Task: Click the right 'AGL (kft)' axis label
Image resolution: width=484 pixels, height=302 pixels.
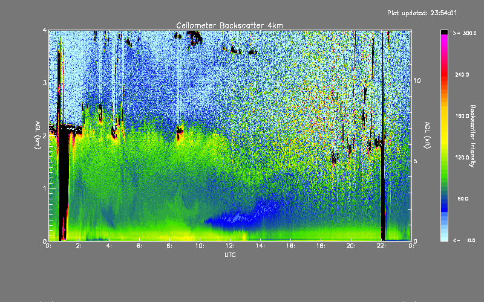Action: pos(428,135)
